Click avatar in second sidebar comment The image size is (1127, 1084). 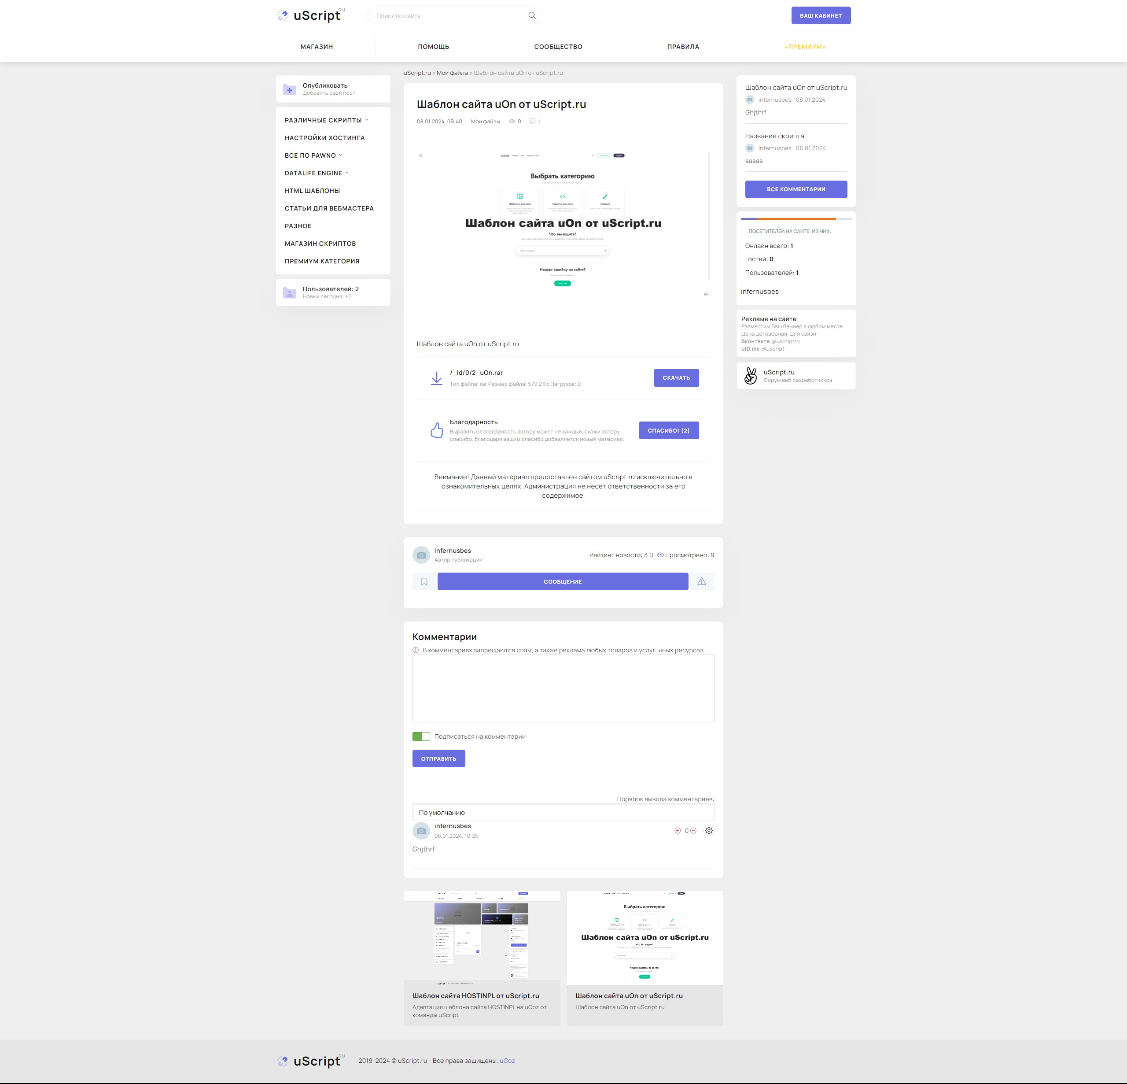click(x=749, y=148)
